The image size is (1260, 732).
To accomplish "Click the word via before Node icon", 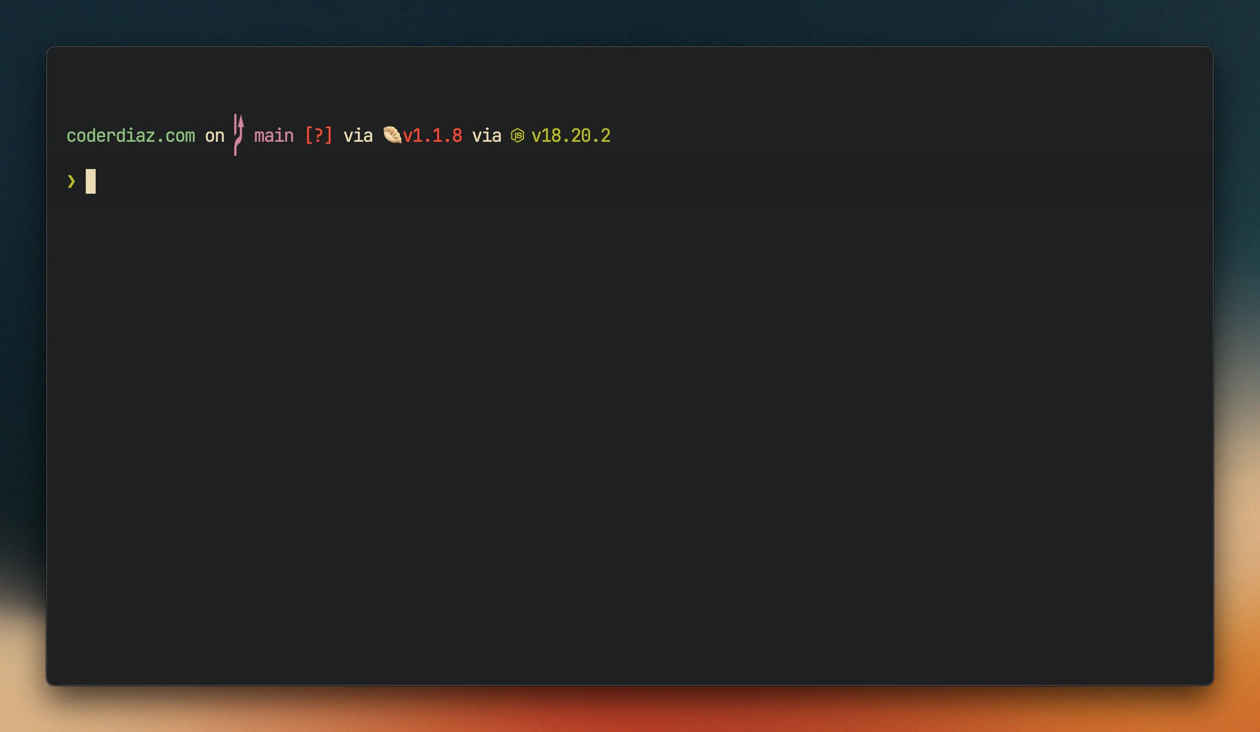I will pos(486,136).
